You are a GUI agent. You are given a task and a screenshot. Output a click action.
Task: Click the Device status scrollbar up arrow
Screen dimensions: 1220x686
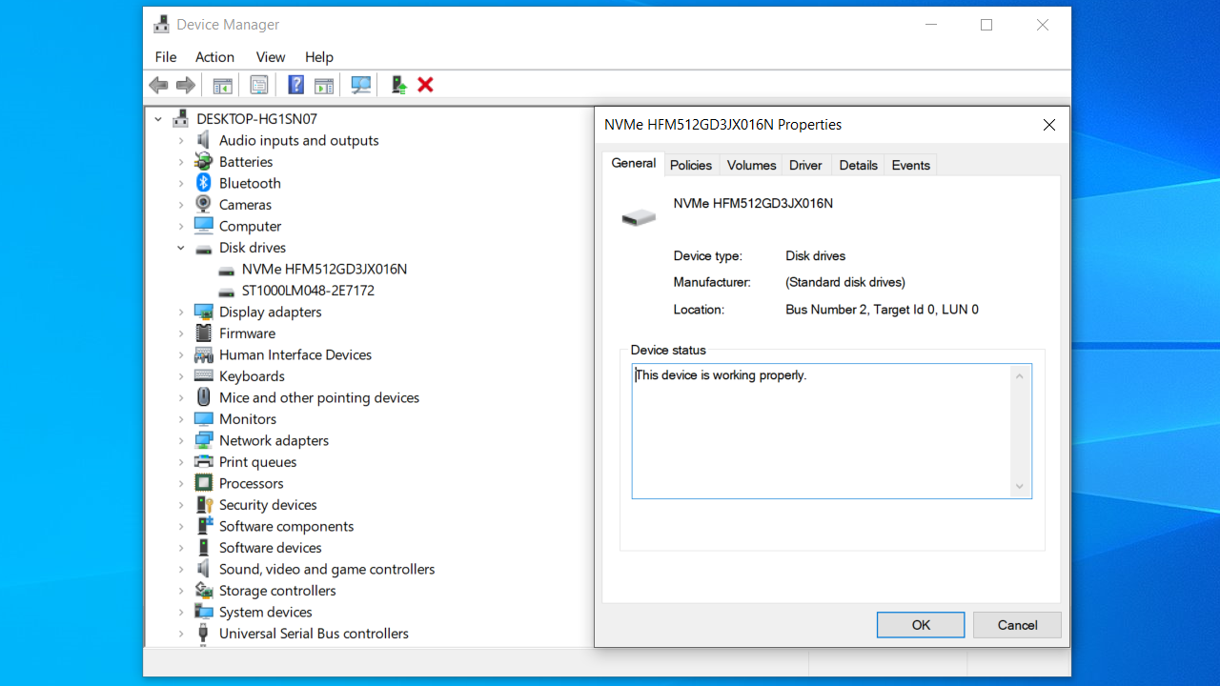coord(1019,376)
